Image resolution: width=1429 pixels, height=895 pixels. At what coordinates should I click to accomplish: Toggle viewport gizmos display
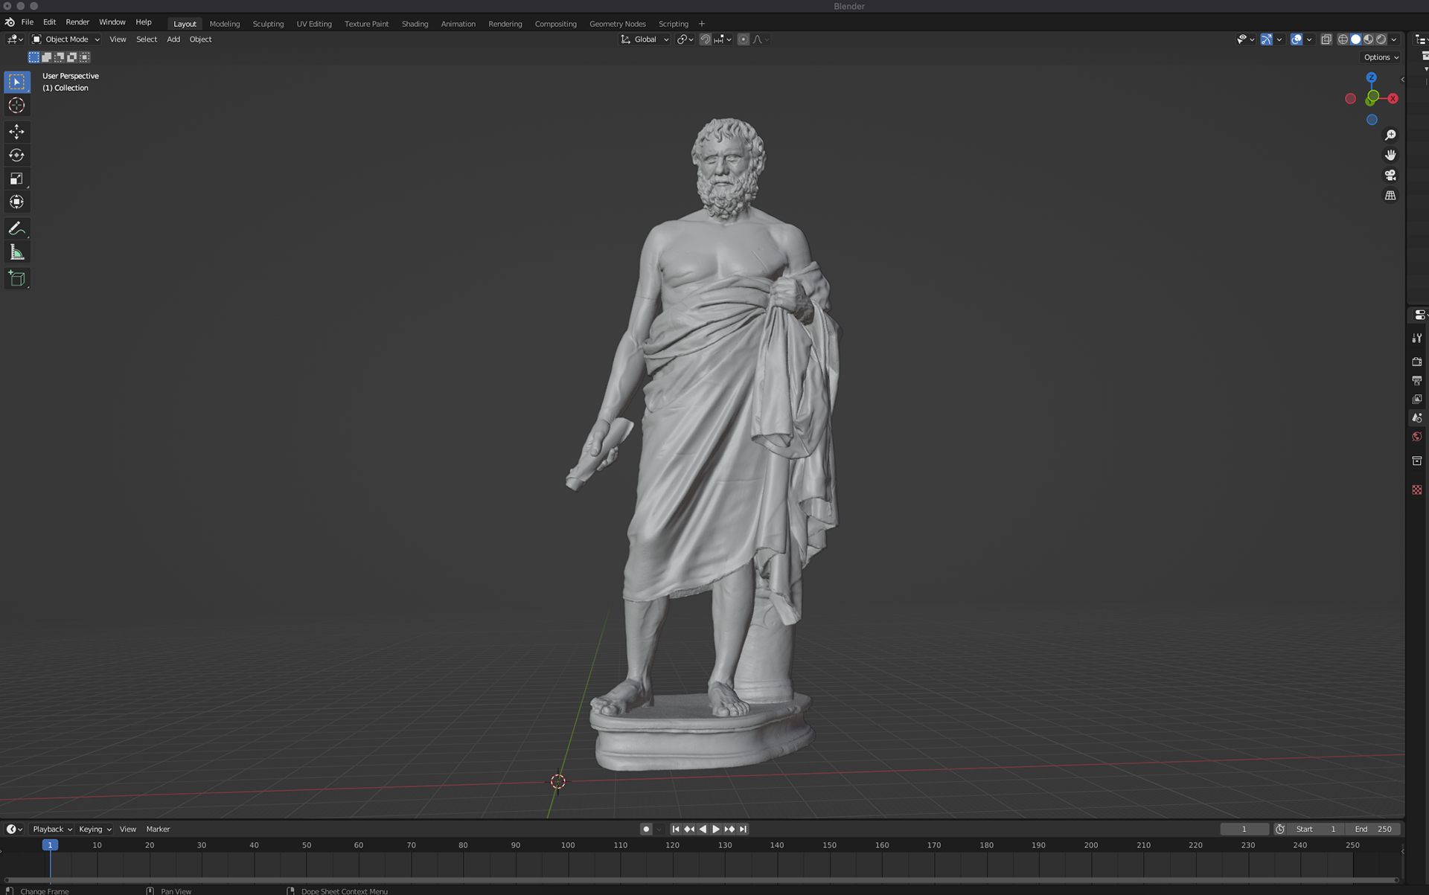pyautogui.click(x=1266, y=39)
